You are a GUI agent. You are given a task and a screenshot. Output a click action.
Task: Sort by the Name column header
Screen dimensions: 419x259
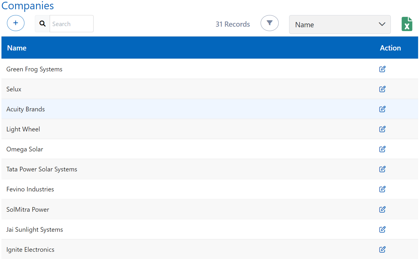pyautogui.click(x=17, y=48)
